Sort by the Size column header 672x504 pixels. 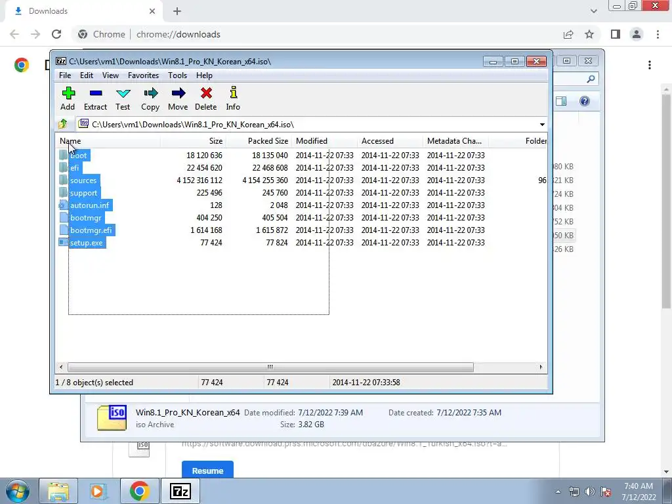point(194,141)
